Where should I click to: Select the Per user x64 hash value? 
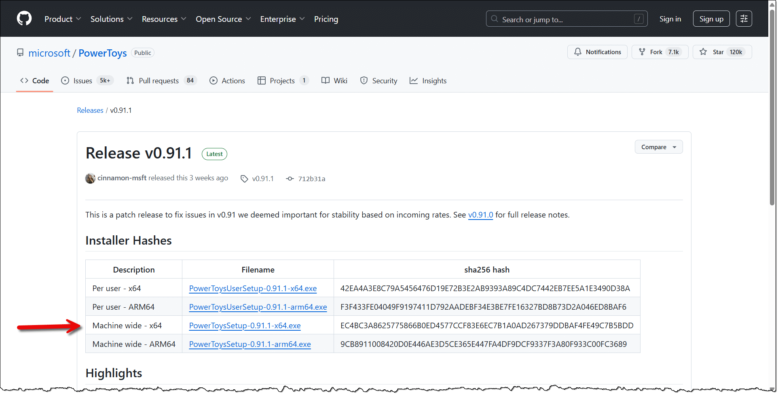click(x=485, y=288)
